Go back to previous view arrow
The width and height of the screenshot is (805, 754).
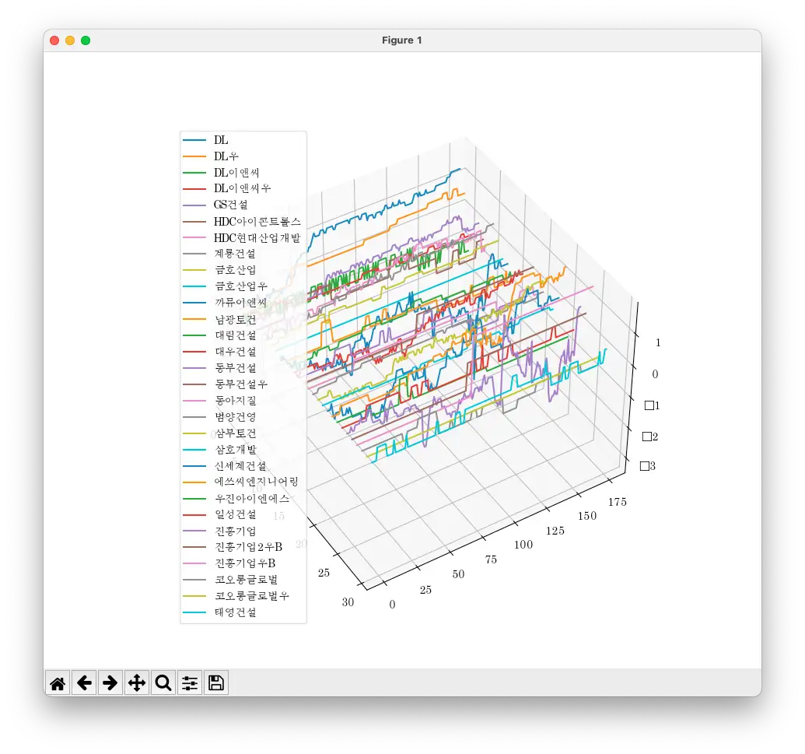(x=84, y=683)
